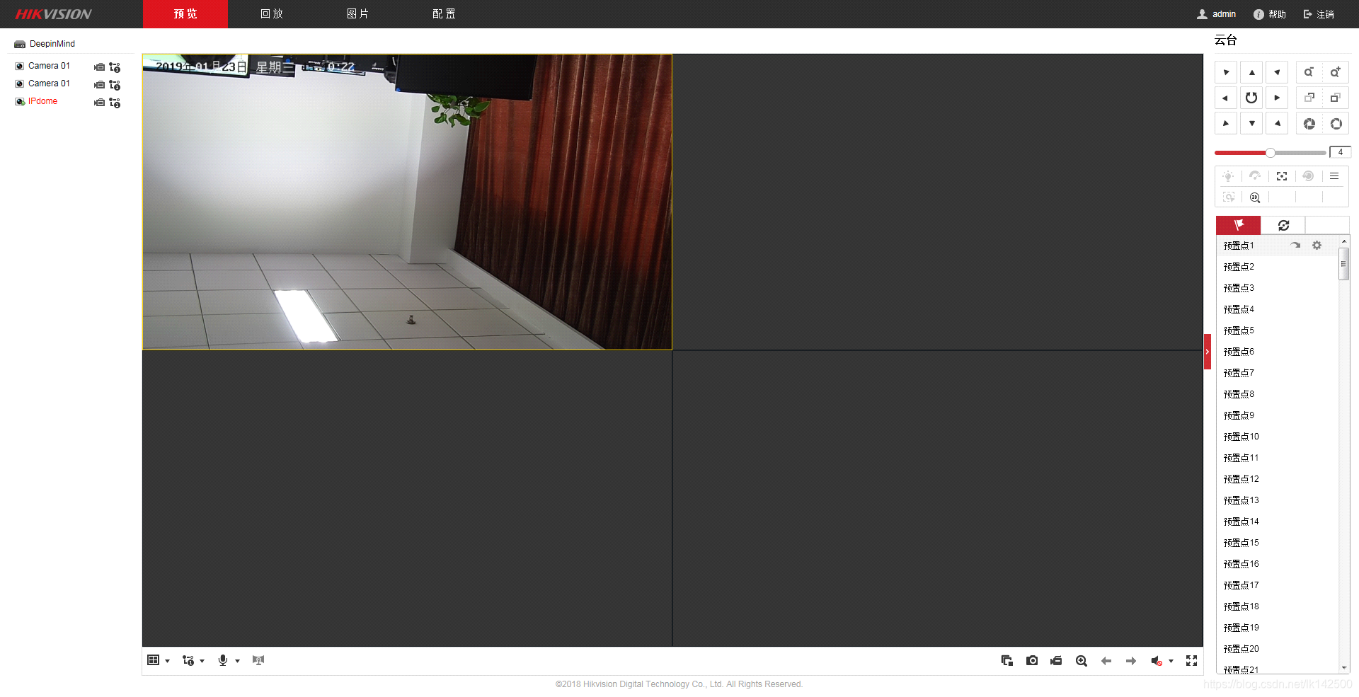
Task: Open the iris with hollow aperture icon
Action: click(x=1336, y=124)
